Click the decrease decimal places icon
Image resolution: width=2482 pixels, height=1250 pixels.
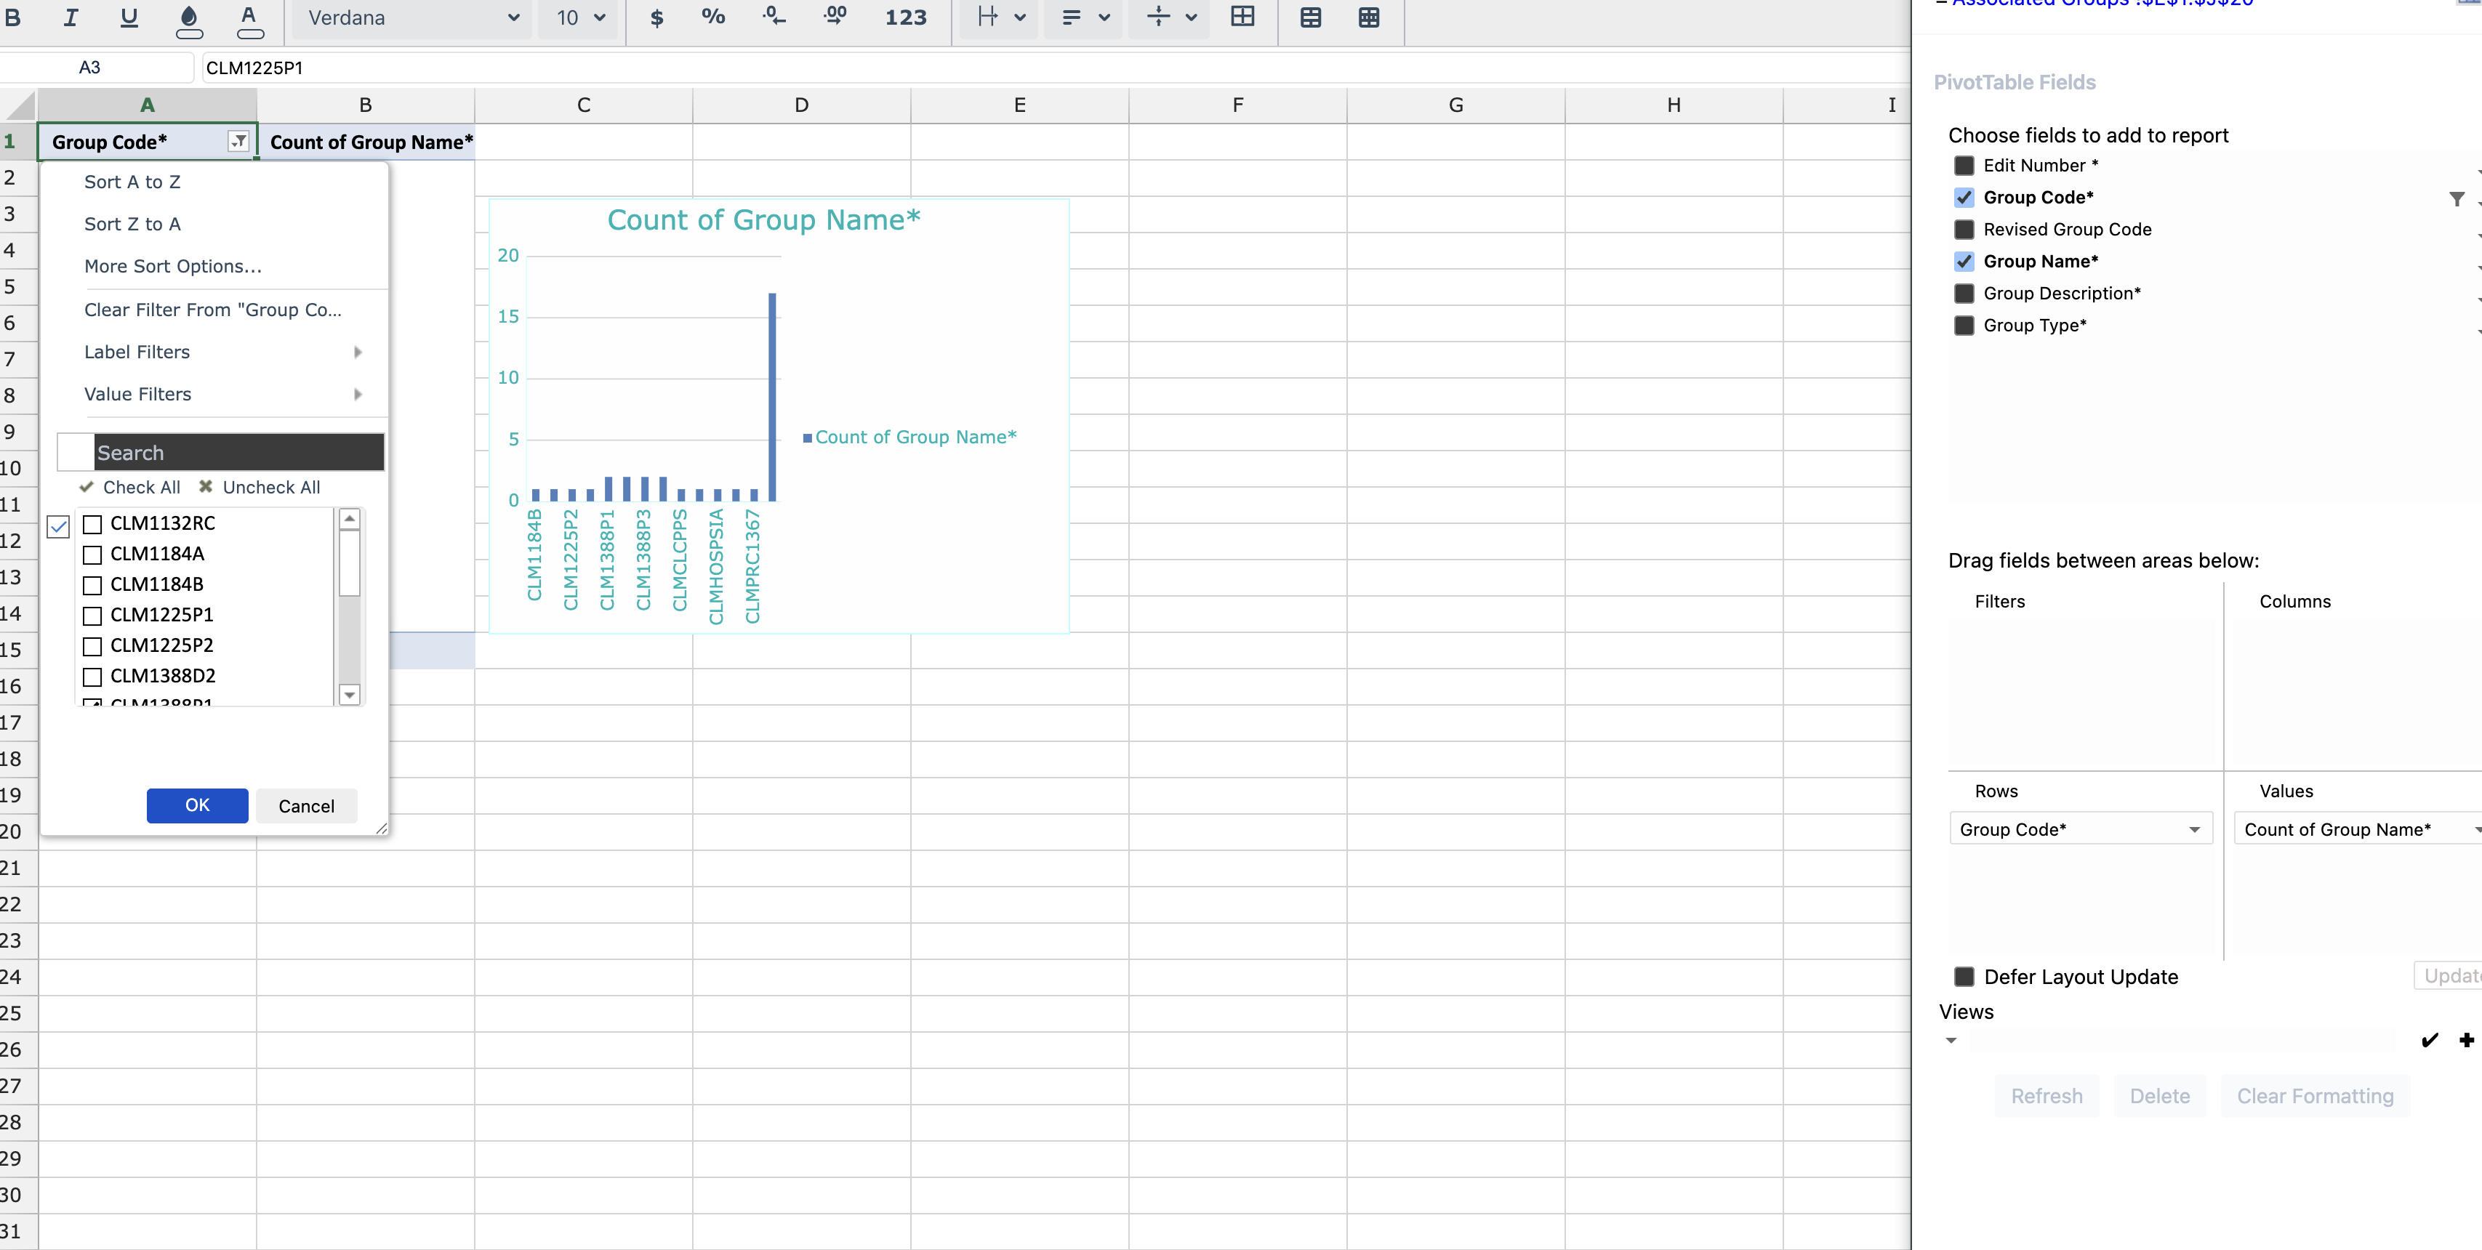[774, 17]
